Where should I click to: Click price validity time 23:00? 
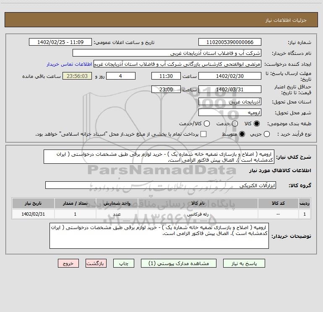[x=166, y=90]
